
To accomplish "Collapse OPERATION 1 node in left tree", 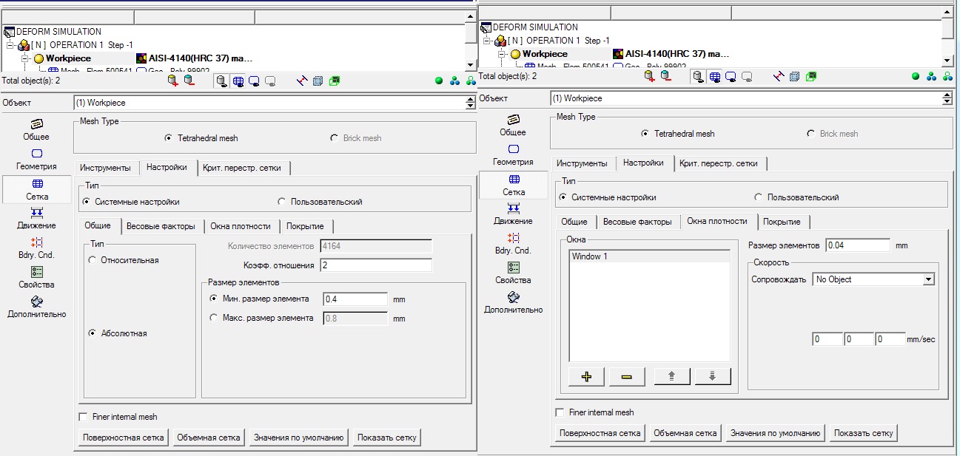I will pos(11,45).
